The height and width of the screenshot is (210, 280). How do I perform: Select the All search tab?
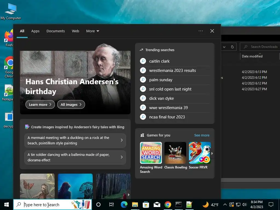click(x=22, y=31)
